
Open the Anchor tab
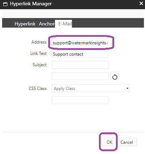[x=47, y=24]
